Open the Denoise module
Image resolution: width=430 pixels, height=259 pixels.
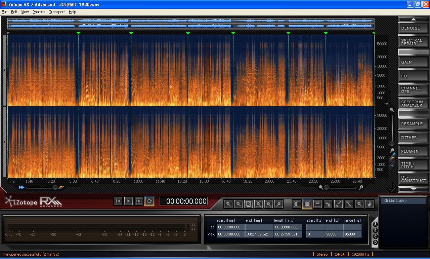click(x=414, y=28)
